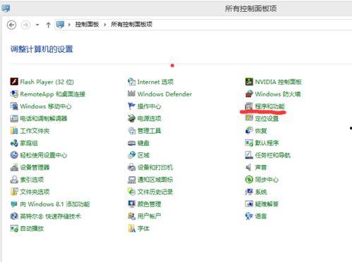Open the 定位设置 link
The height and width of the screenshot is (262, 352).
[267, 118]
